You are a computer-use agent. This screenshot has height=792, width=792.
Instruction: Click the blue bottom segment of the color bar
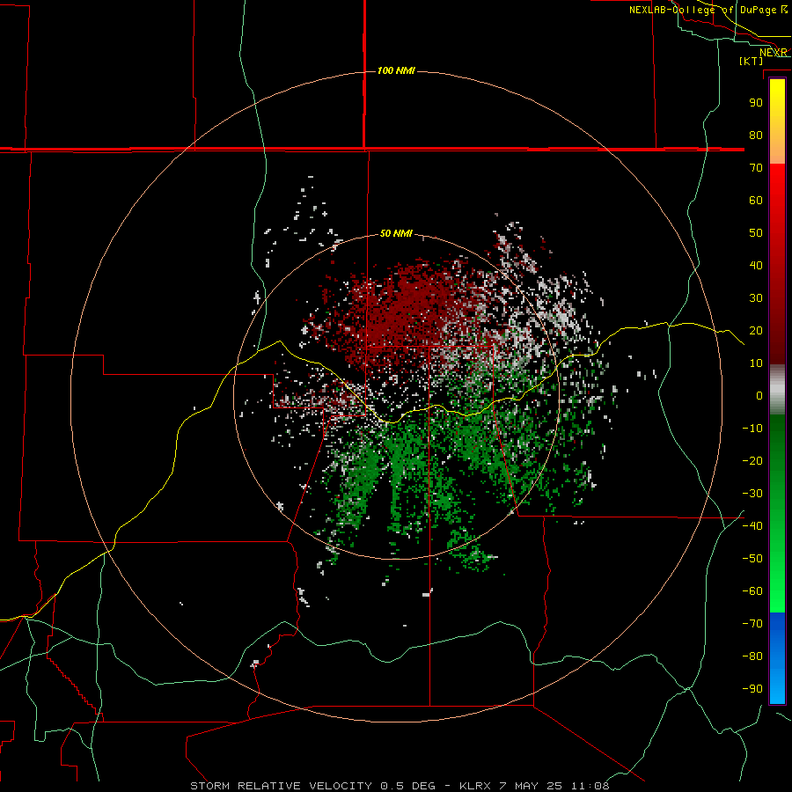click(777, 657)
